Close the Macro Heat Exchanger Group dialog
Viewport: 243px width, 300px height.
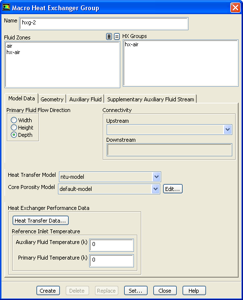[235, 8]
